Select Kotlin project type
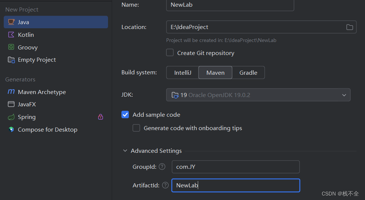This screenshot has height=200, width=365. 56,35
